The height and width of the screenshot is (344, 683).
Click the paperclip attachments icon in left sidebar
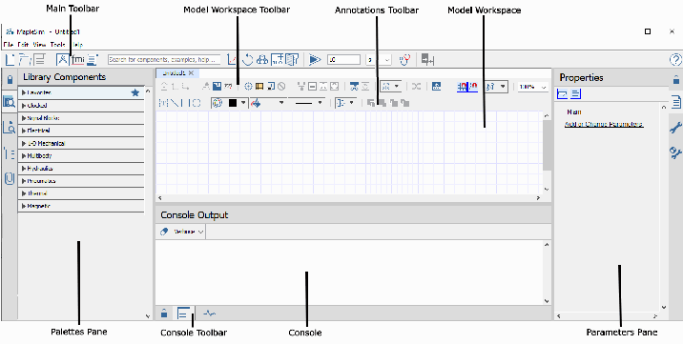click(10, 178)
